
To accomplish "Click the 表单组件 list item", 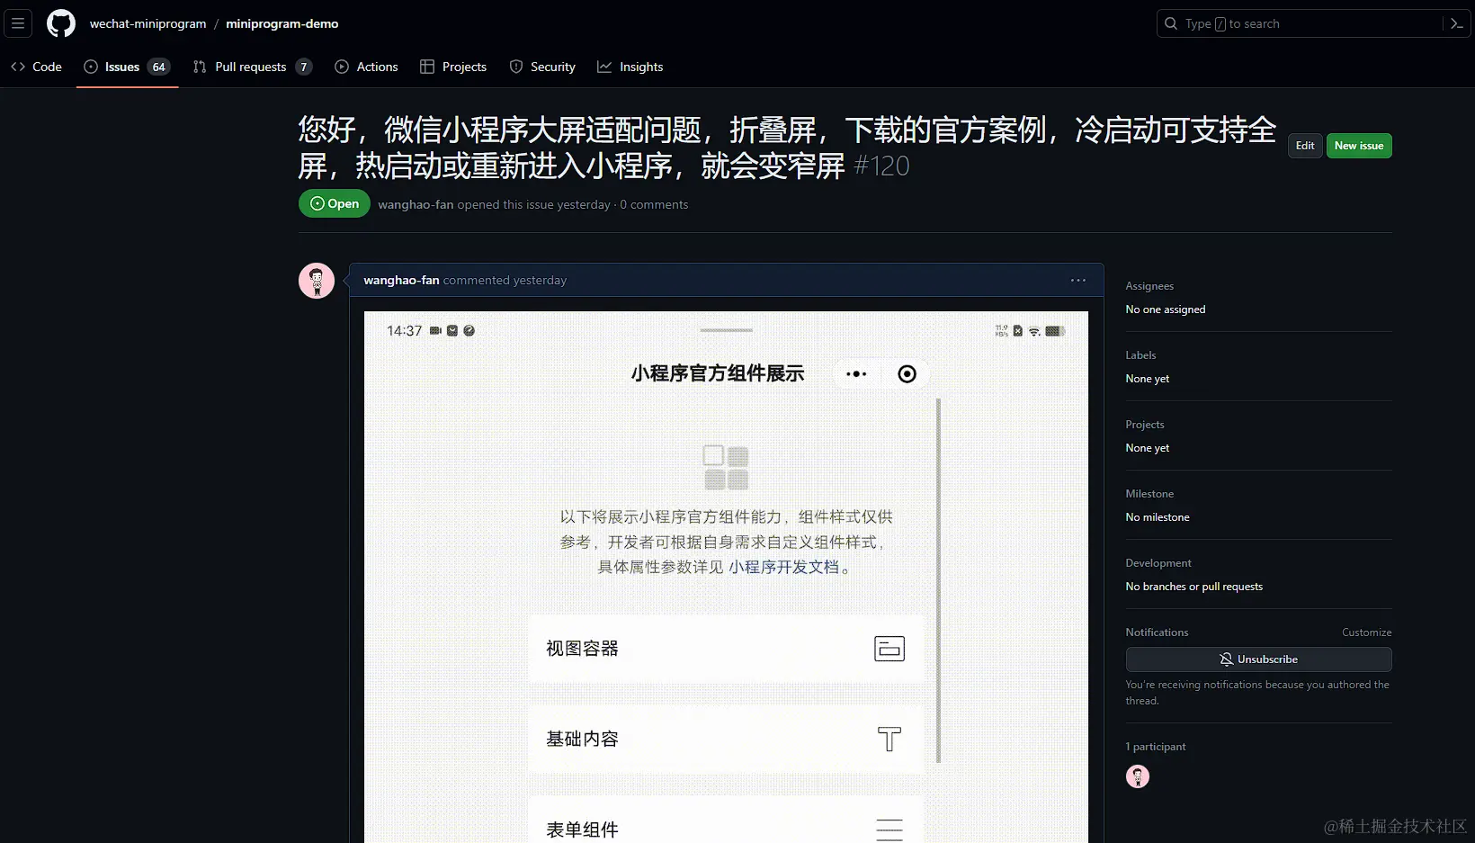I will coord(726,820).
